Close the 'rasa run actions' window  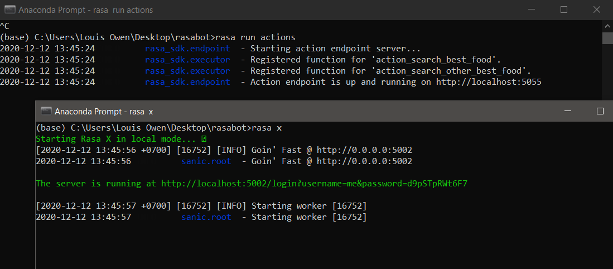pos(597,10)
